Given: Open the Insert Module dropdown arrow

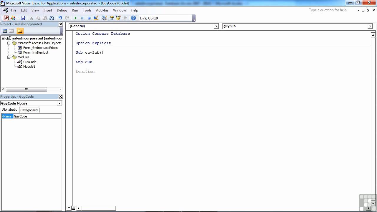Looking at the screenshot, I should tap(18, 18).
